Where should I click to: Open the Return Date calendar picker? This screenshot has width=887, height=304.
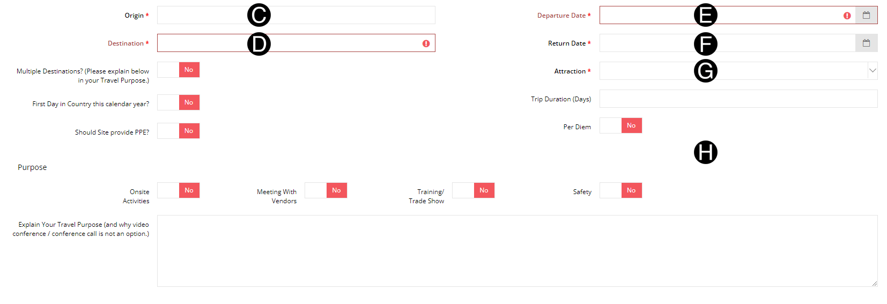pyautogui.click(x=866, y=43)
